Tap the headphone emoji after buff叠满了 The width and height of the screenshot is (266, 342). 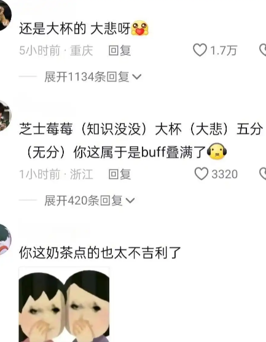coord(217,152)
